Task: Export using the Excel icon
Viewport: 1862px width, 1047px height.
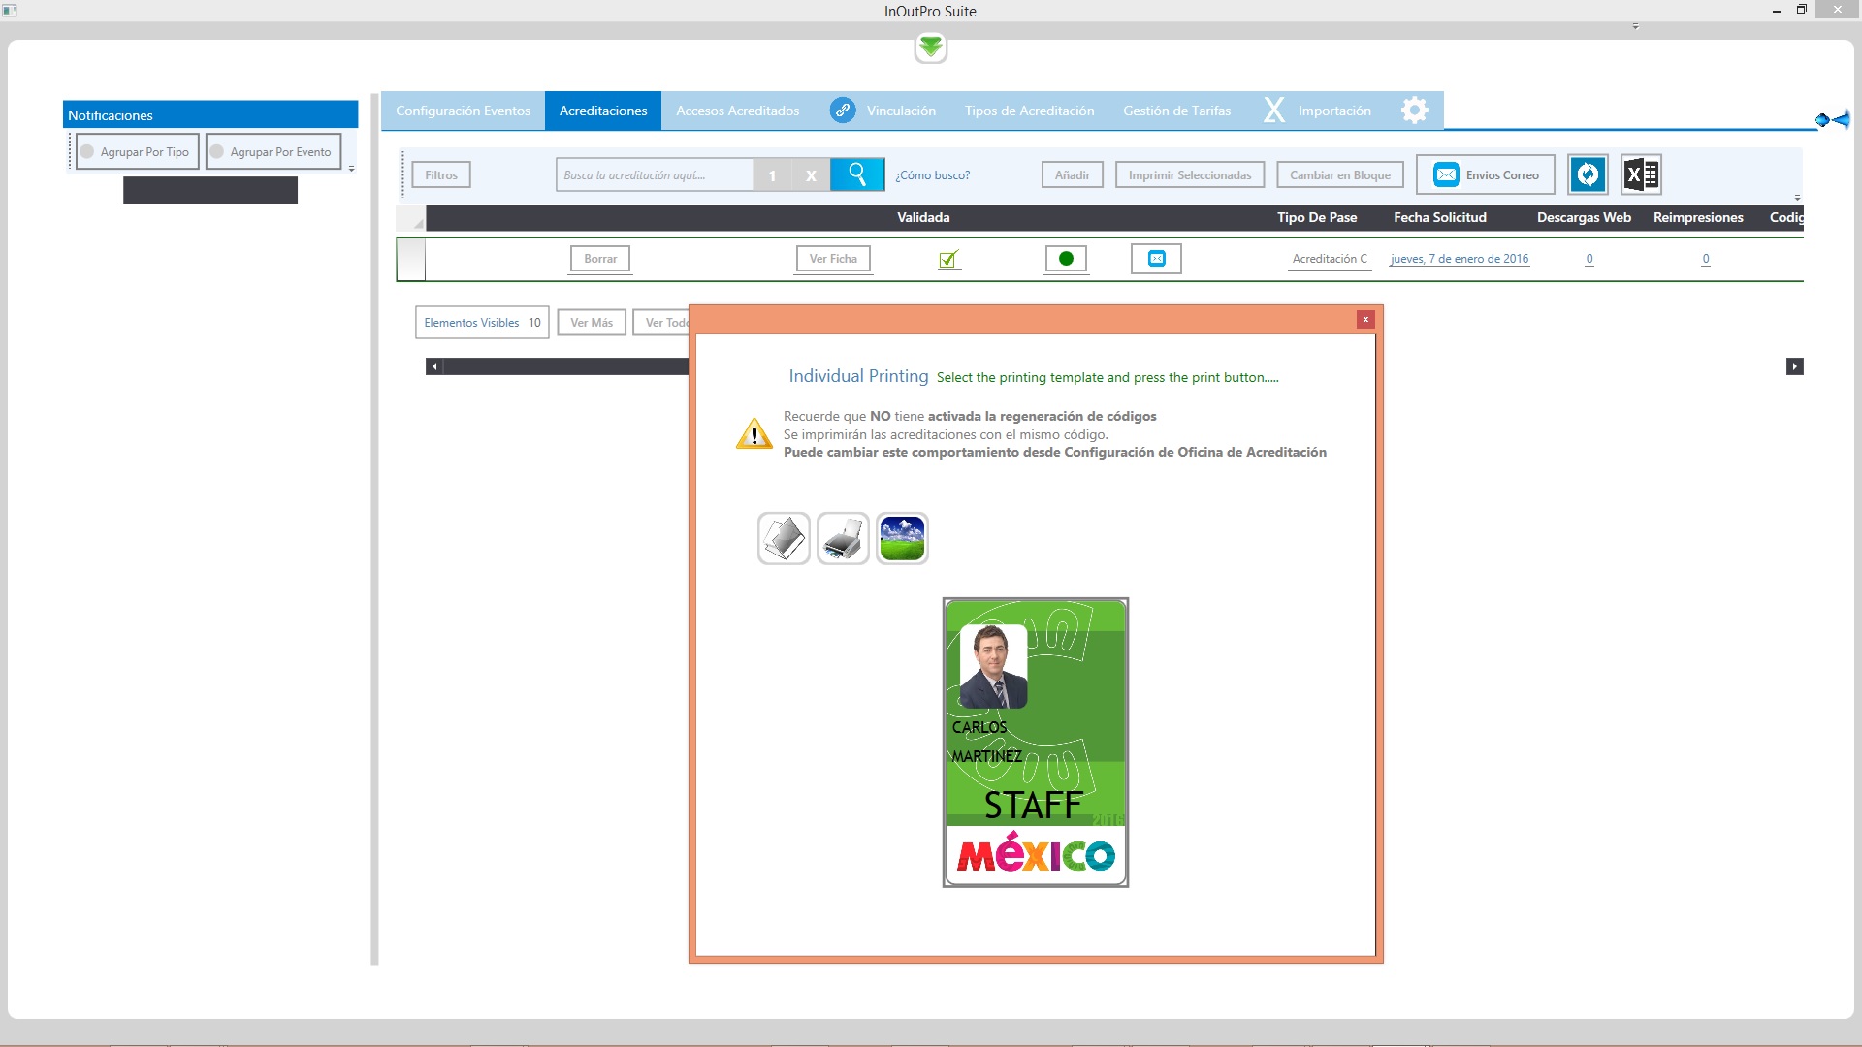Action: pos(1642,174)
